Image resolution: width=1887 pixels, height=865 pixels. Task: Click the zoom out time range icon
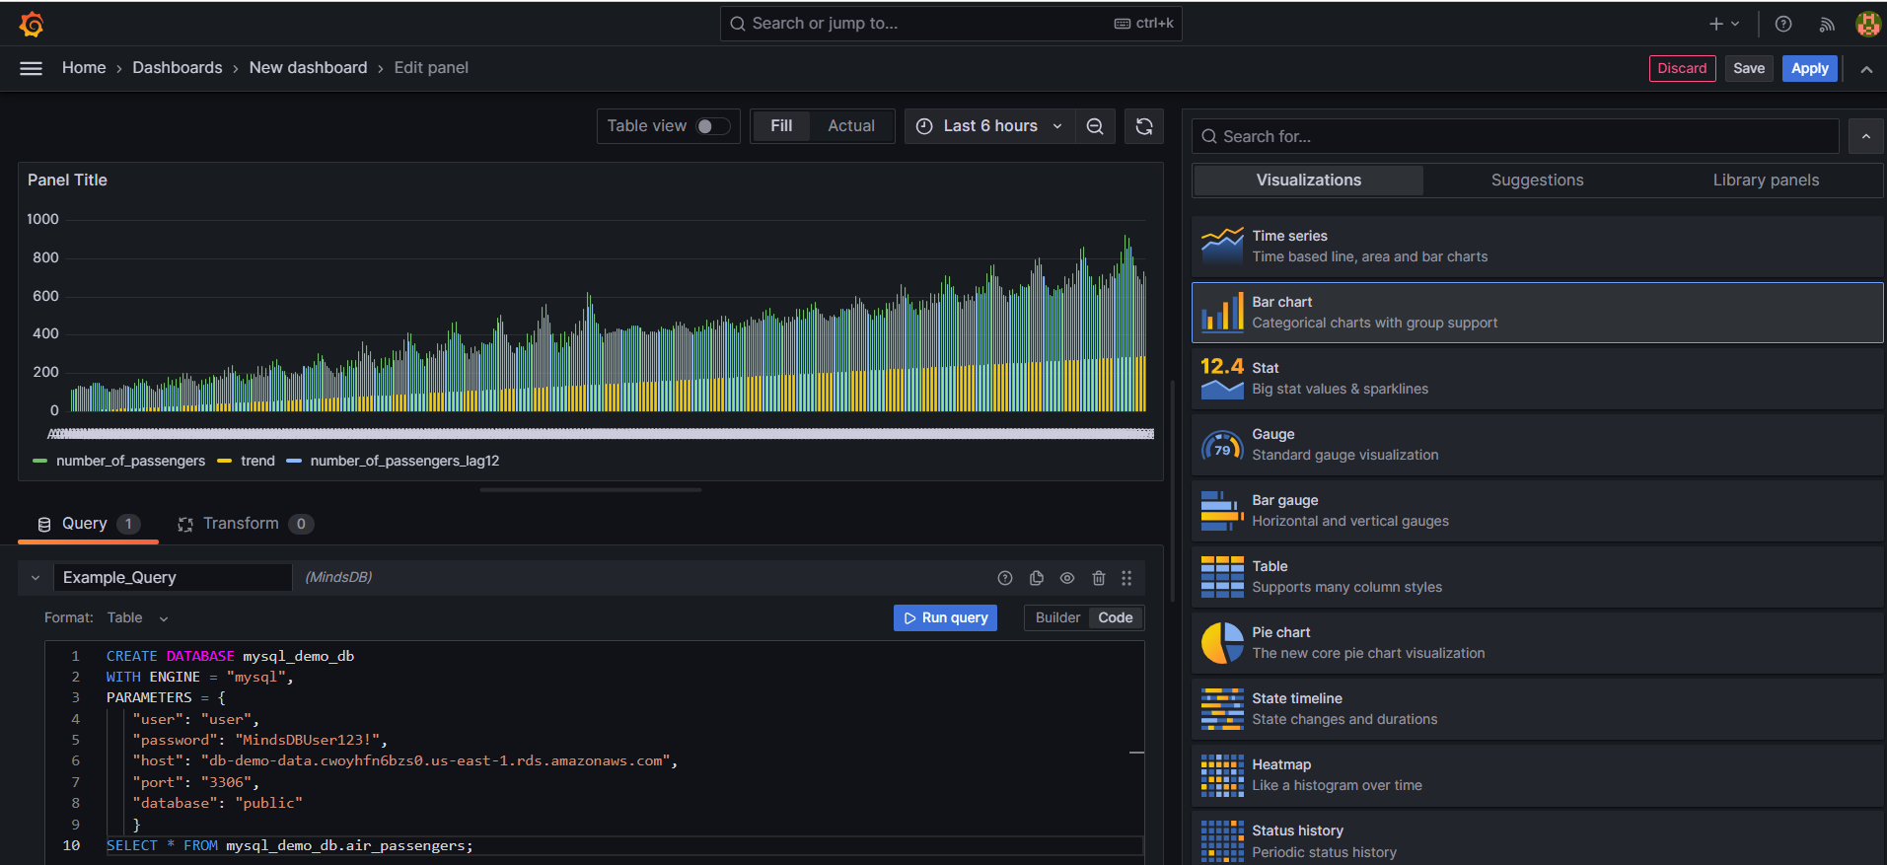[x=1095, y=126]
